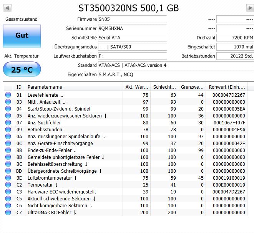The image size is (254, 233).
Task: Click the Laufwerkbuchstaben field F:
Action: [x=133, y=56]
